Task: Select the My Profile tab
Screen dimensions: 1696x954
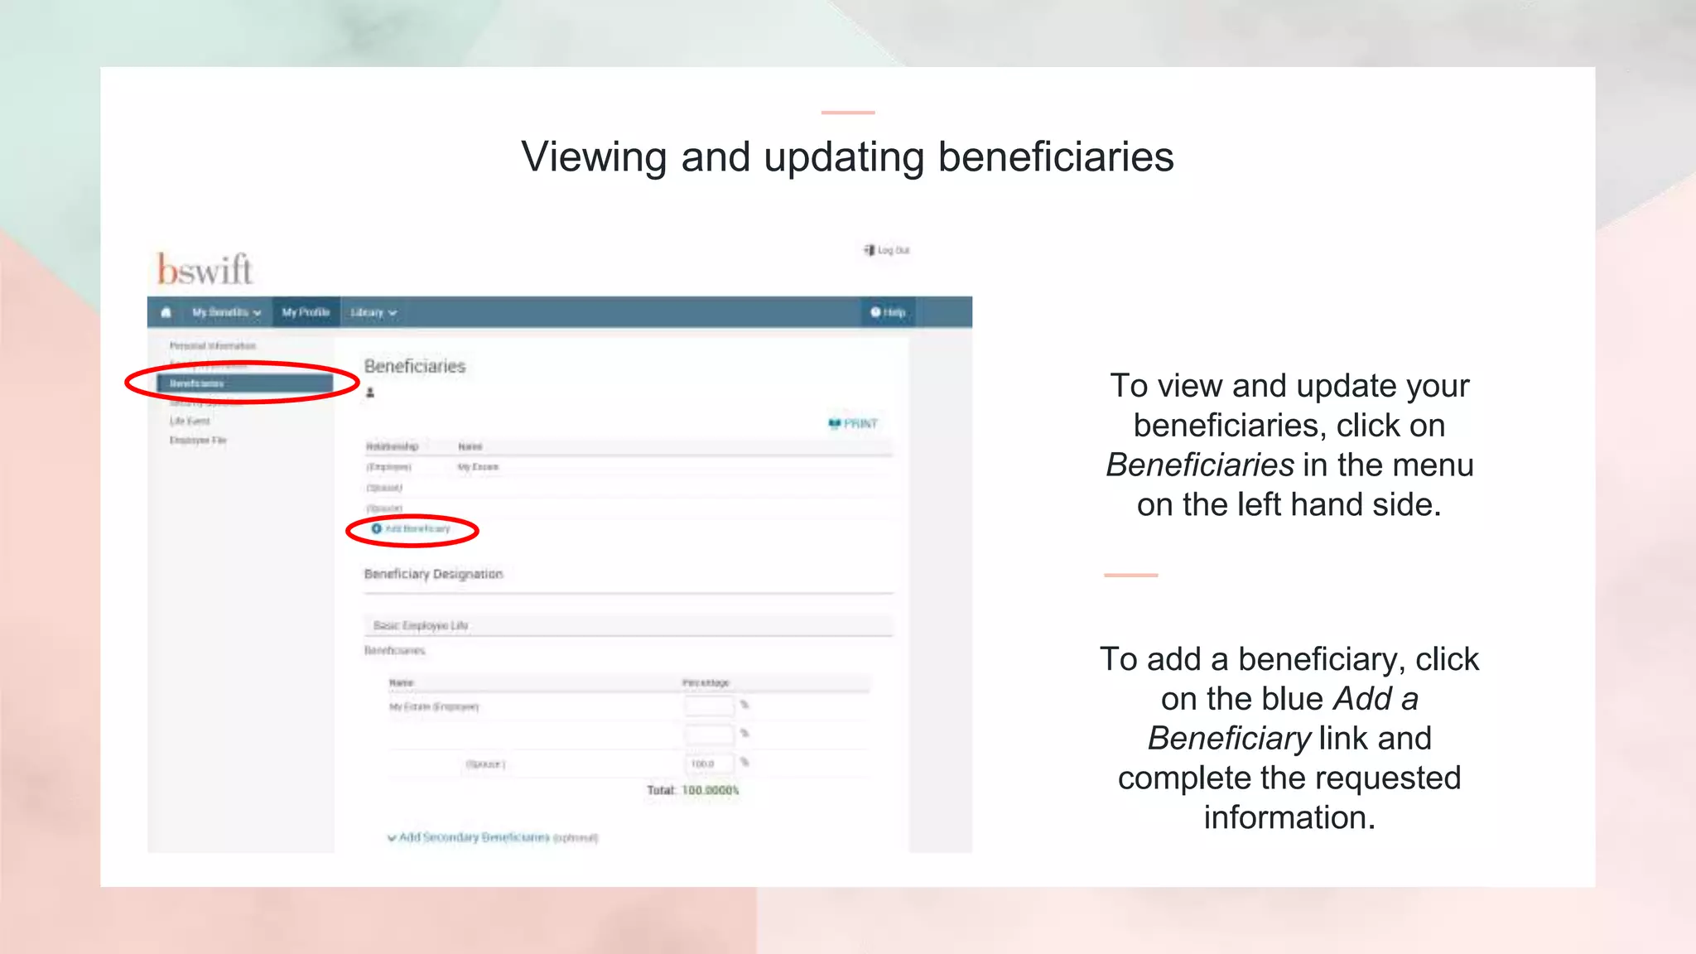Action: [x=306, y=312]
